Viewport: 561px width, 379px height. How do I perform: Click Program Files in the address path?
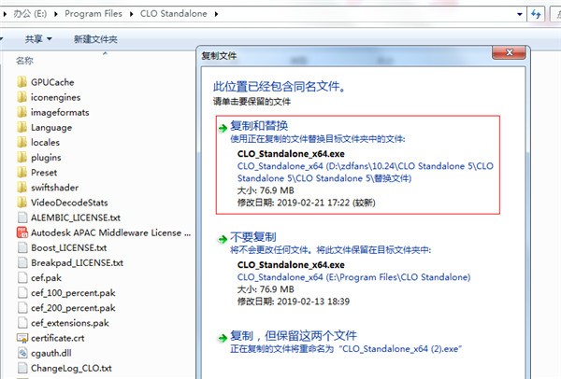coord(93,14)
